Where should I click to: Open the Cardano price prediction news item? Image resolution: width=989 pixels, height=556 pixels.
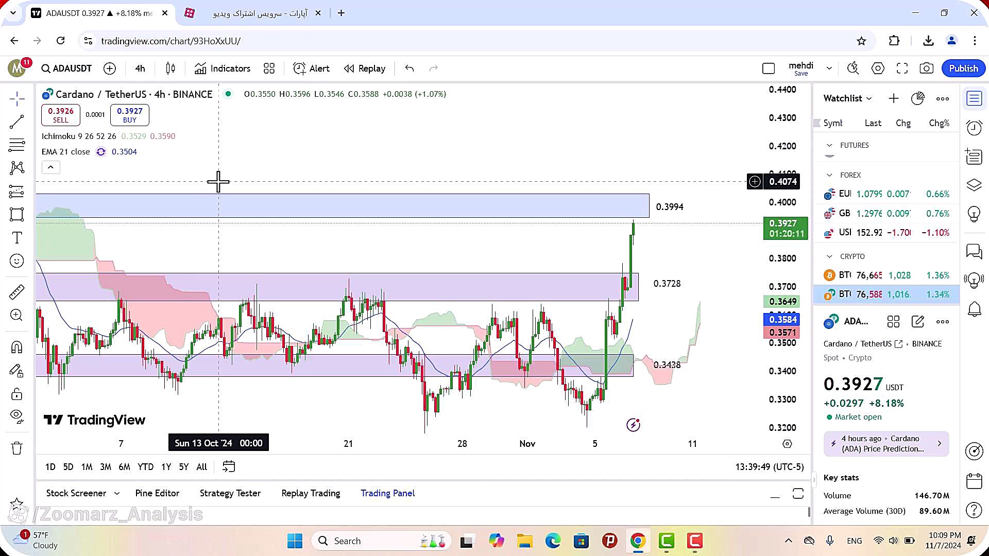886,444
